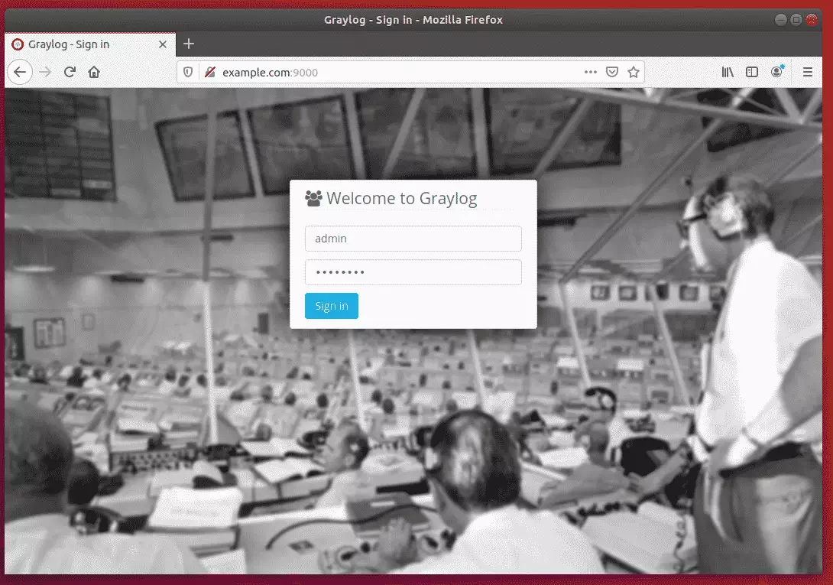Click the Graylog favicon in the tab
Screen dimensions: 833x585
click(x=18, y=44)
